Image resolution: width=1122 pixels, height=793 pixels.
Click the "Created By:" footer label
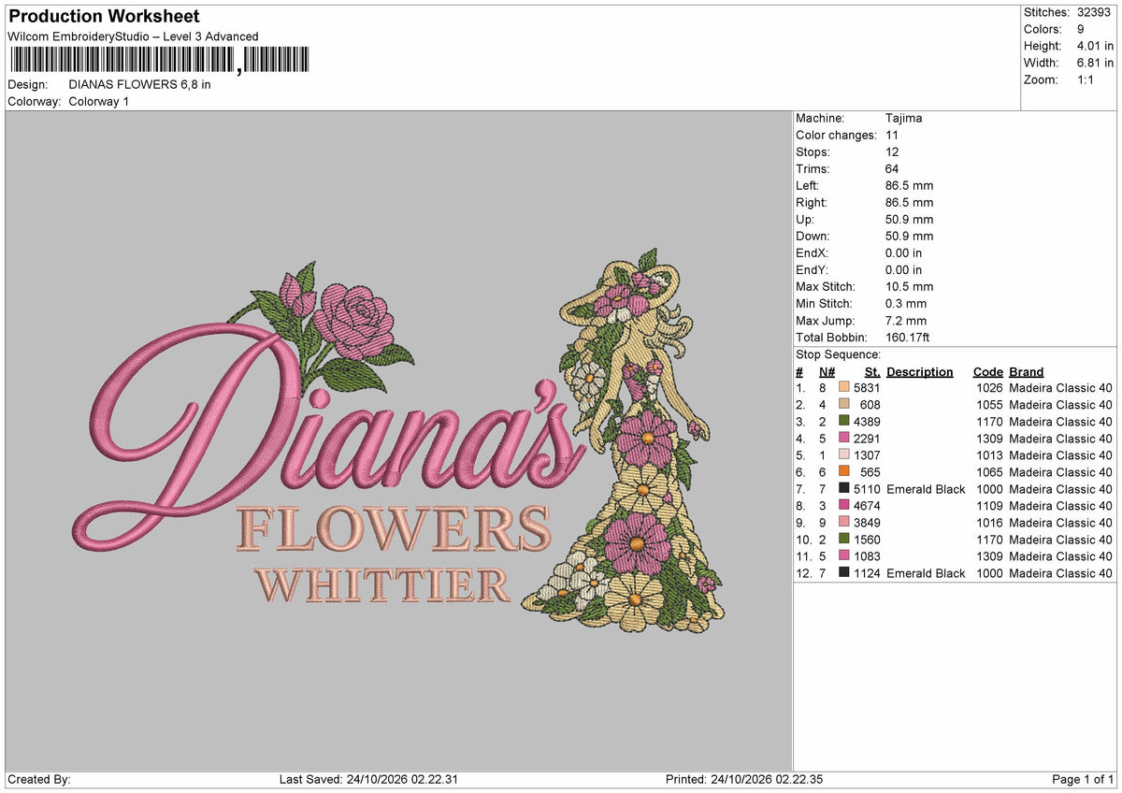coord(39,779)
